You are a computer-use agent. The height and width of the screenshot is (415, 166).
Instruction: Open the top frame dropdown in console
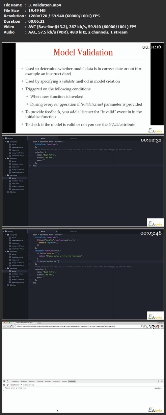[x=16, y=385]
